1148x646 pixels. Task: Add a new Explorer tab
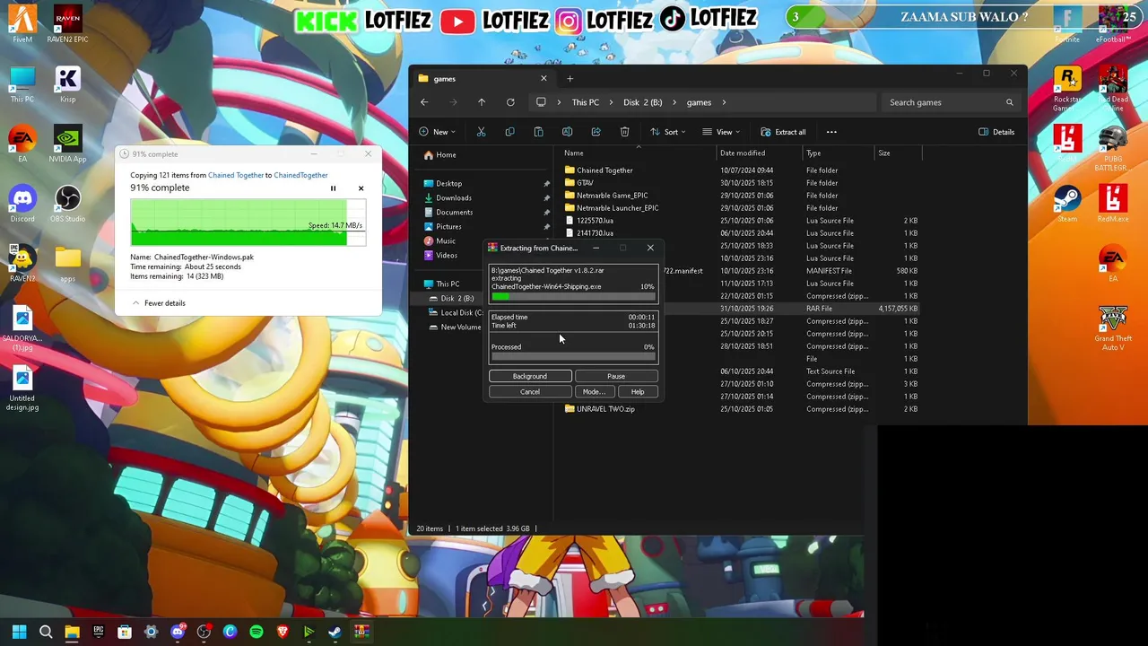570,79
